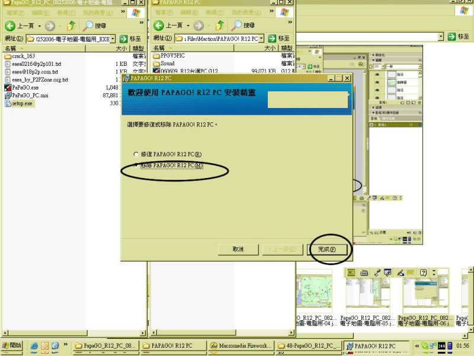This screenshot has height=356, width=474.
Task: Select PaPaGO.exe file icon
Action: click(8, 87)
